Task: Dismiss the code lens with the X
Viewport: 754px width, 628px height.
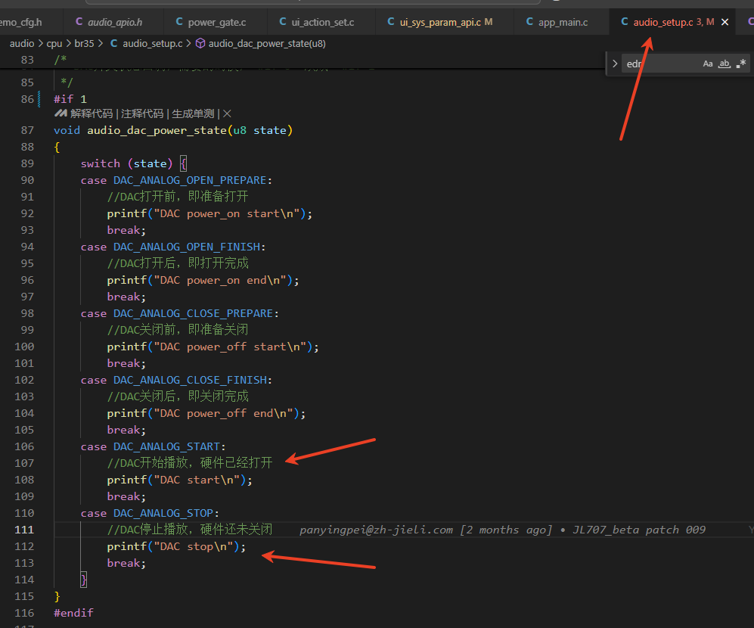Action: click(227, 113)
